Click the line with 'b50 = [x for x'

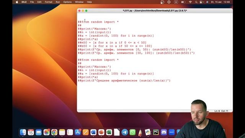(x=115, y=46)
